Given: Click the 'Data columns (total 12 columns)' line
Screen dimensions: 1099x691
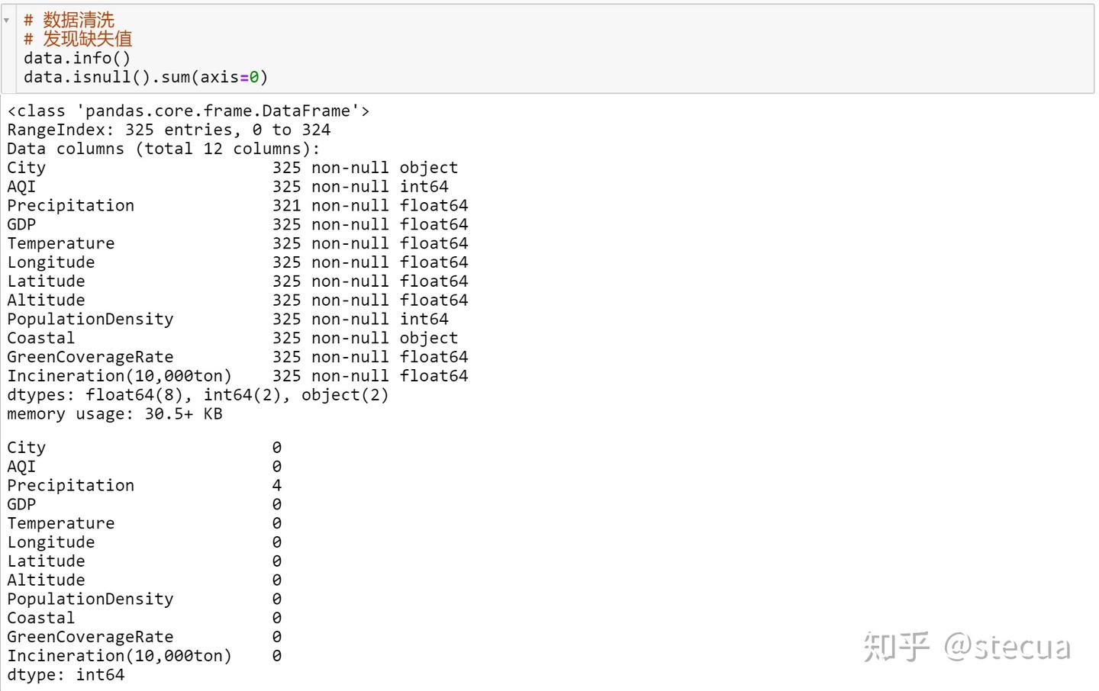Looking at the screenshot, I should pyautogui.click(x=163, y=149).
